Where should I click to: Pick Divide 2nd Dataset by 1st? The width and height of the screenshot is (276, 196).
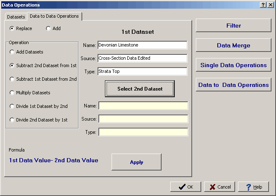click(x=12, y=120)
